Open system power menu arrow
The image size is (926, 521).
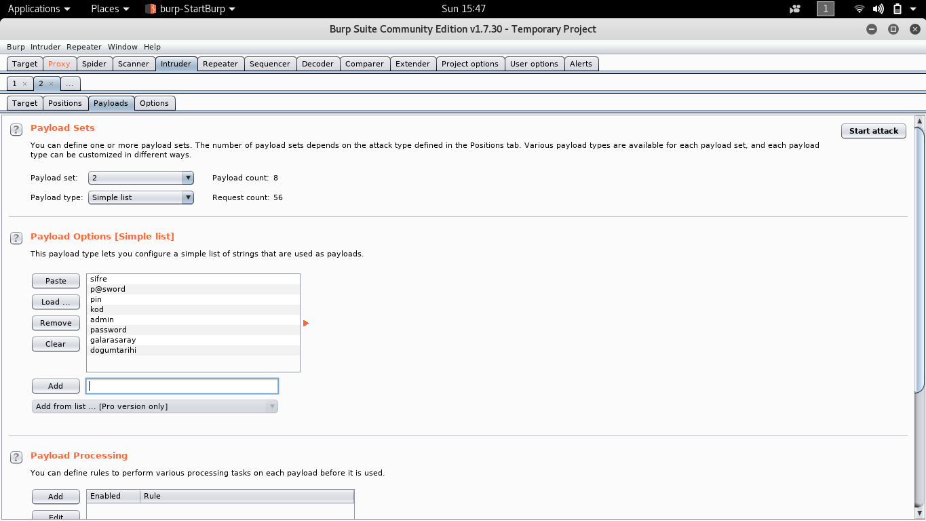click(x=914, y=9)
